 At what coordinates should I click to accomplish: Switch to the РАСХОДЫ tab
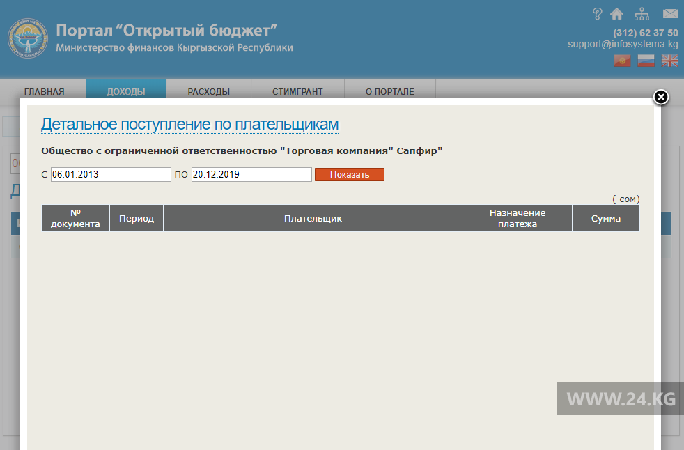[208, 91]
